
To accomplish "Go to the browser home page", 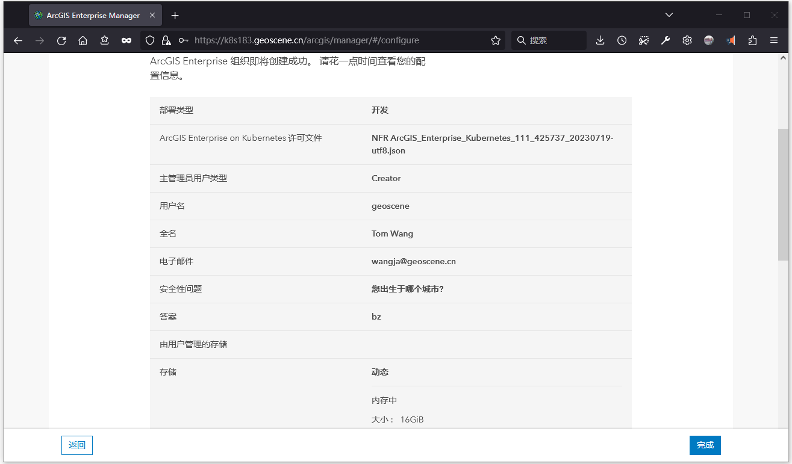I will pos(83,40).
